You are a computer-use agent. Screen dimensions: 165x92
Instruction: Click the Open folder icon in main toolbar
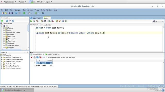coord(6,13)
